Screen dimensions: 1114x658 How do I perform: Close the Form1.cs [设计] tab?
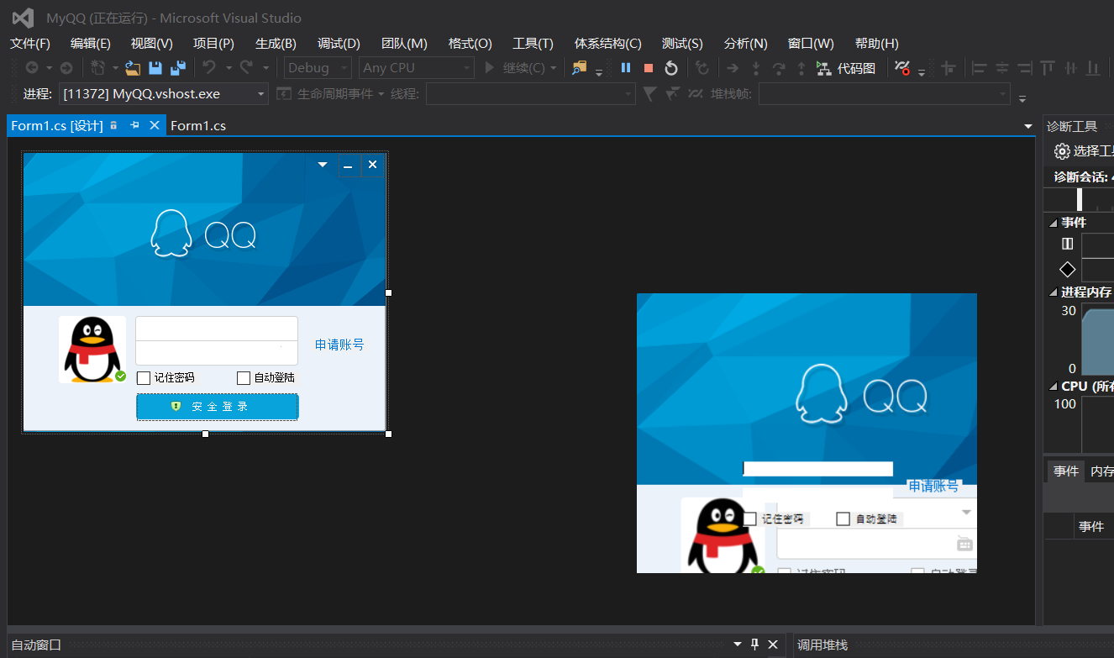[155, 125]
